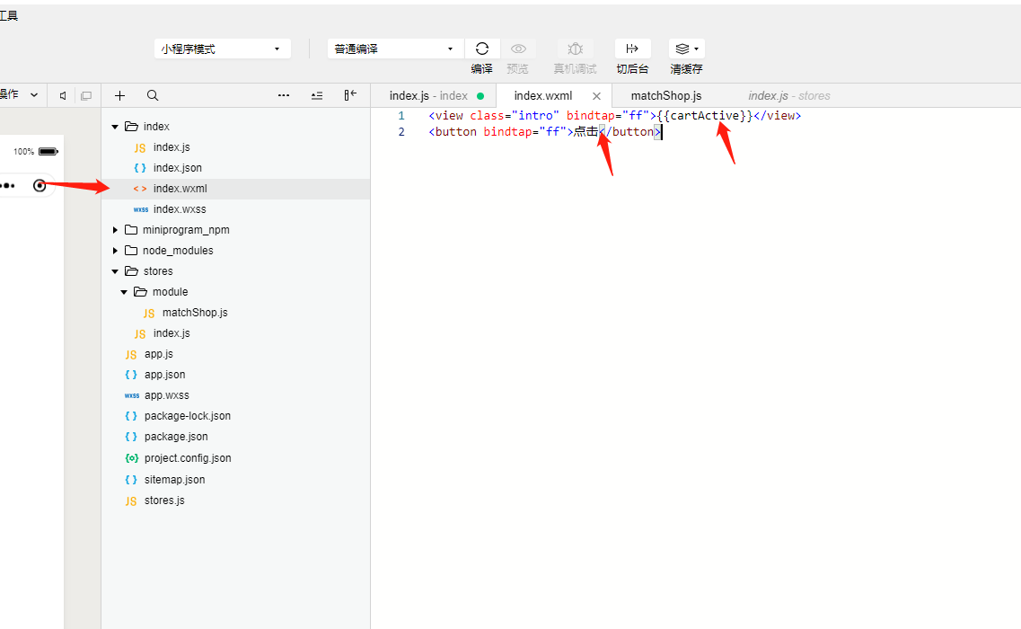Open the normal compile dropdown
Screen dimensions: 1021x629
(395, 49)
